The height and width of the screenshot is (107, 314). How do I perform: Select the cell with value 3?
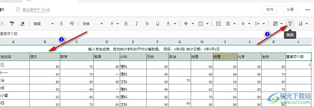coord(299,65)
